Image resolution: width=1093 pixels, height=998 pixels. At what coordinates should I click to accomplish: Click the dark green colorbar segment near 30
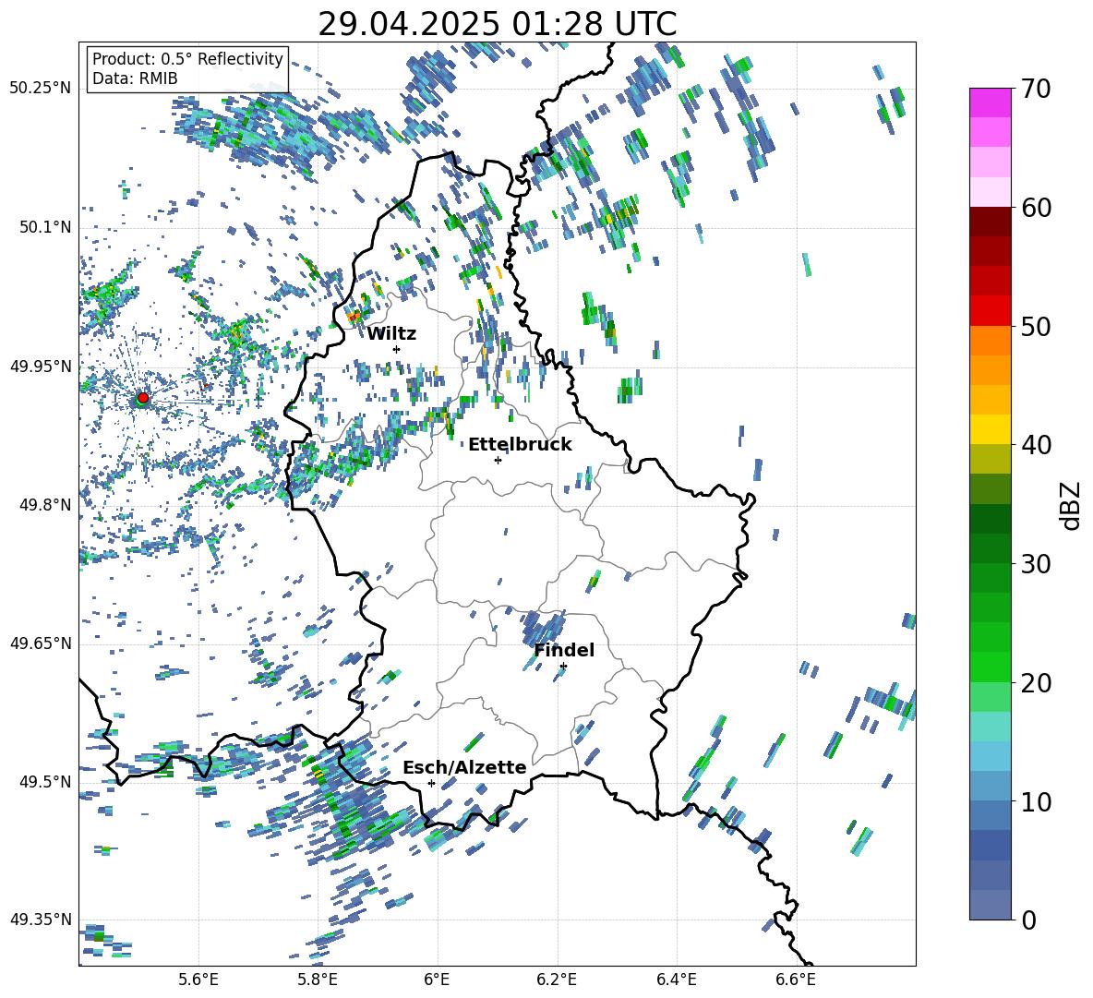pos(990,548)
